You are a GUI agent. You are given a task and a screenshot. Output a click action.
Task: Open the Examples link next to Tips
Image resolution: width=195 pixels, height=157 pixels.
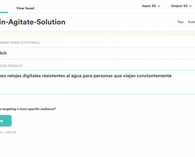[x=191, y=22]
